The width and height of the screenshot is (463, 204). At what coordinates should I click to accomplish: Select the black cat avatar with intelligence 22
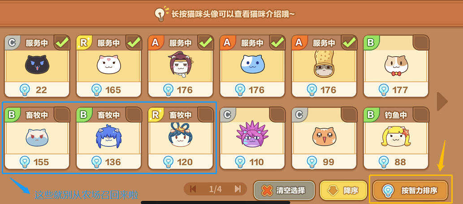click(37, 65)
